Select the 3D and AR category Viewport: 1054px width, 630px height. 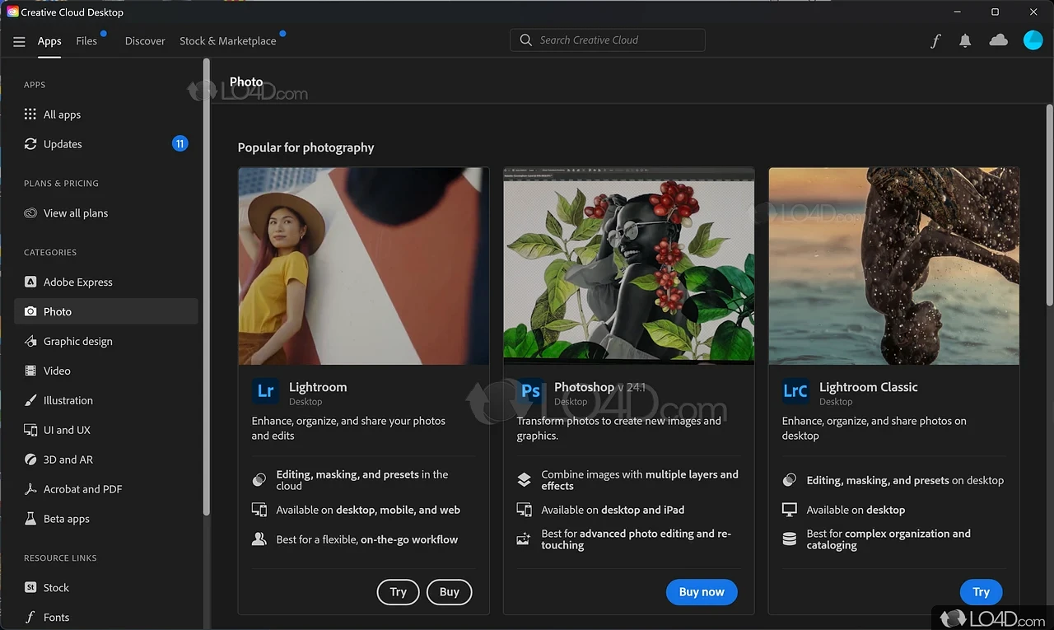point(106,460)
